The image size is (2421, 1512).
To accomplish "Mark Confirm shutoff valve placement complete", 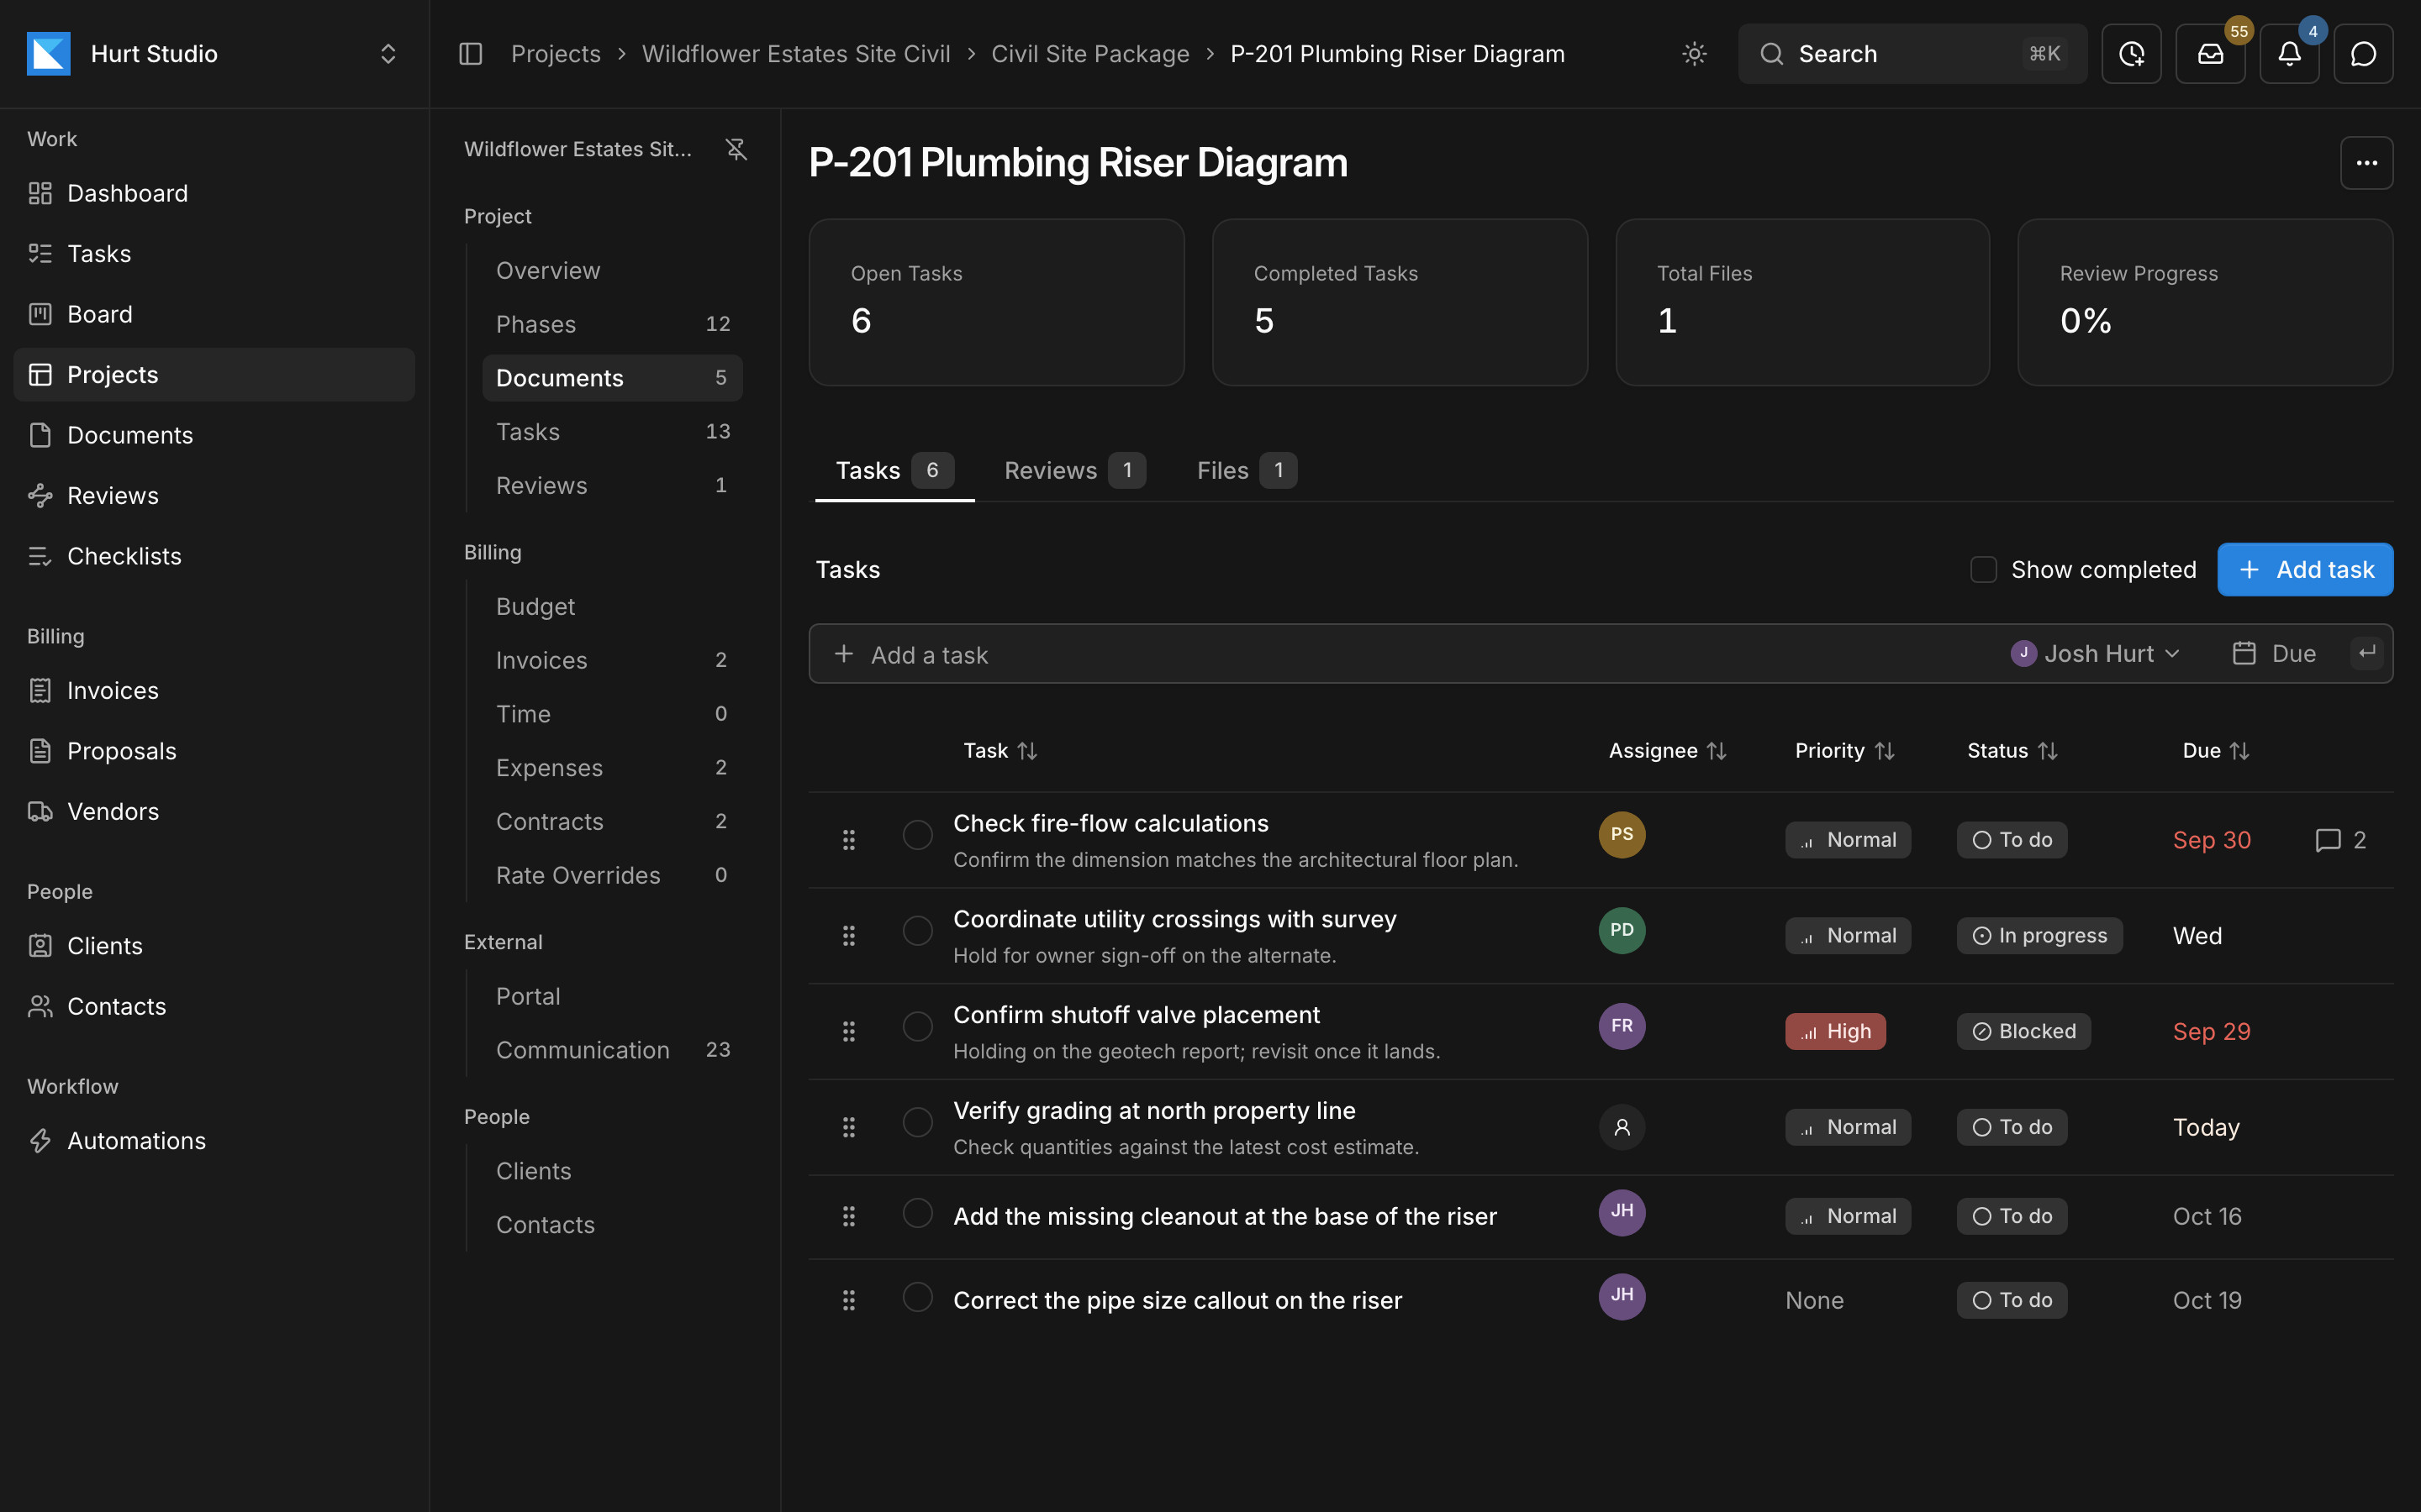I will coord(917,1026).
